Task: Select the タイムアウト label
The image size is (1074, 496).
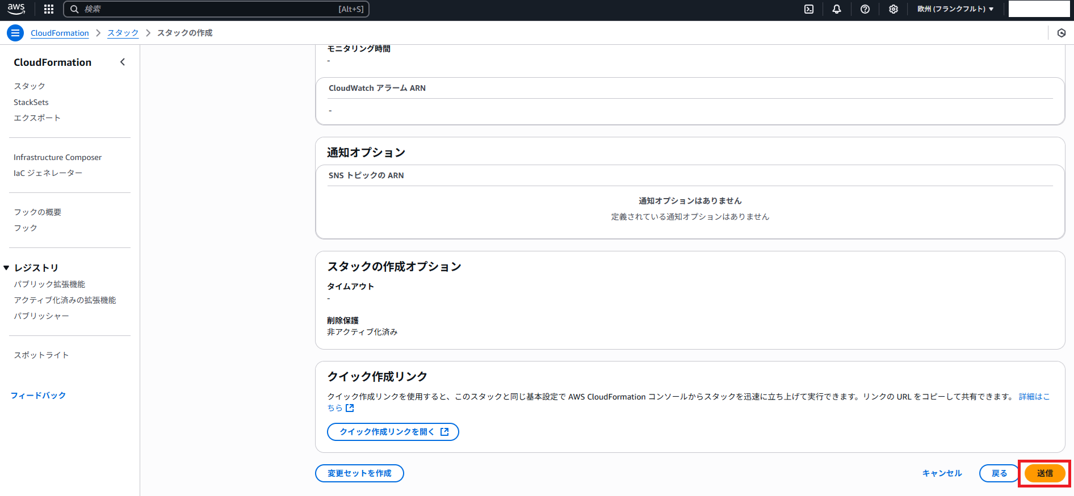Action: pos(350,287)
